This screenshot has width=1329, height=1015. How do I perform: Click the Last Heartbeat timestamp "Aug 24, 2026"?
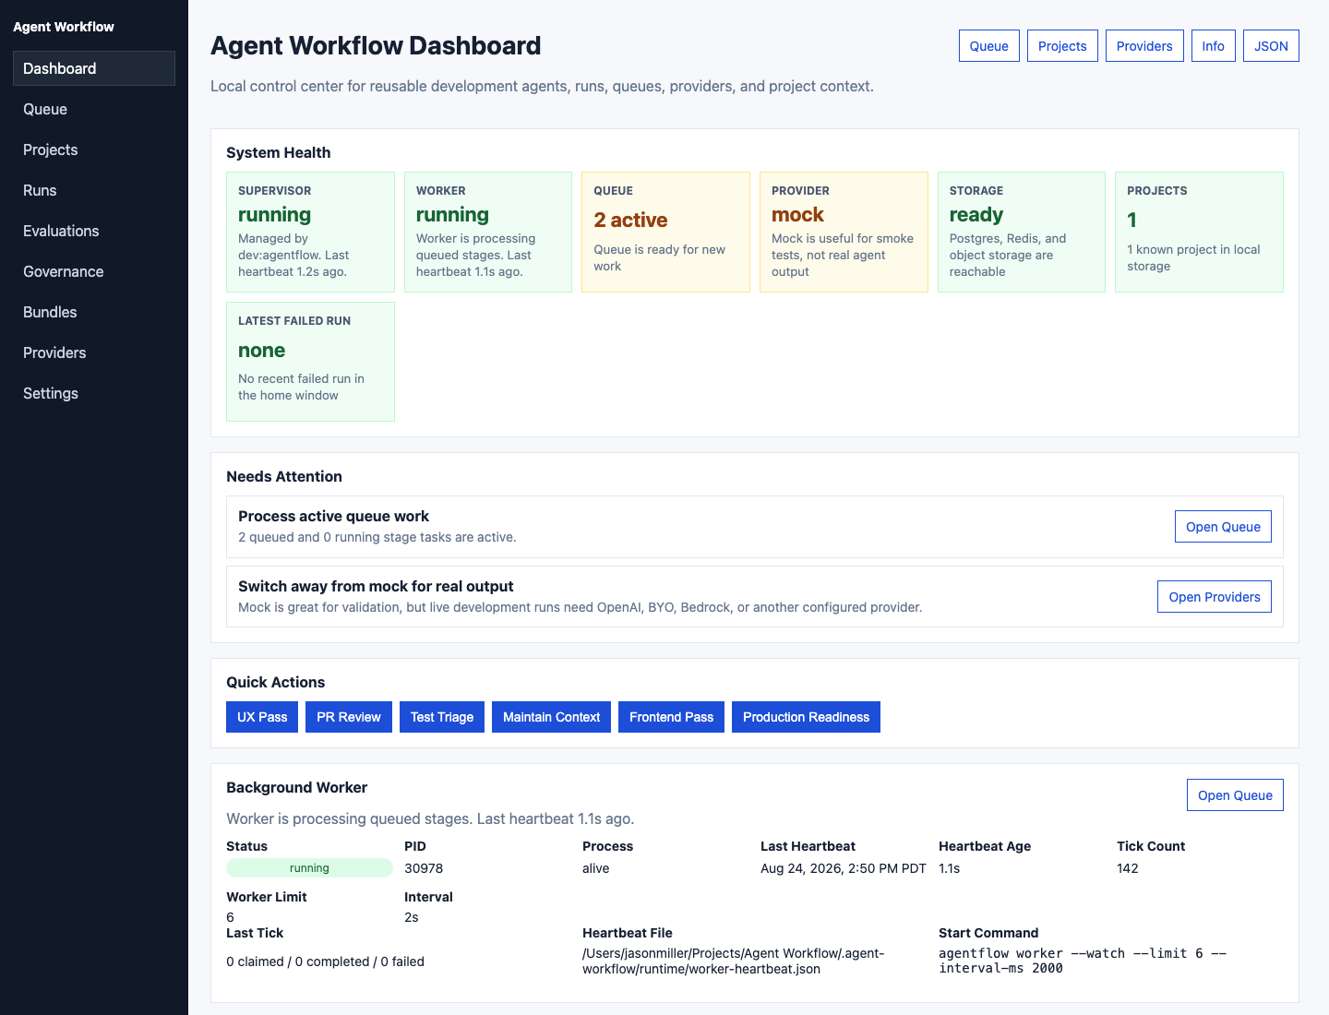pyautogui.click(x=844, y=868)
